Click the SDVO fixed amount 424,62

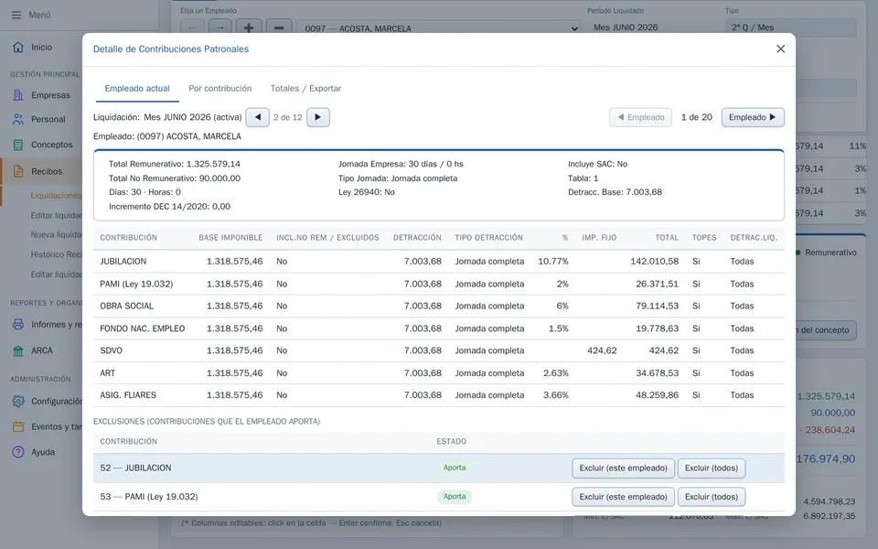click(602, 350)
